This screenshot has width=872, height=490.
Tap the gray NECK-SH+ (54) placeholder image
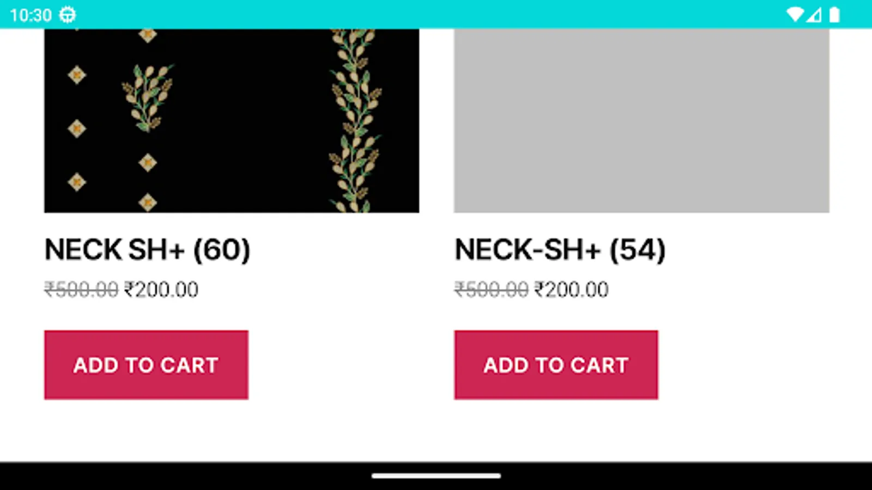(x=641, y=121)
